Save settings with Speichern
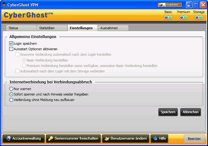 (168, 112)
